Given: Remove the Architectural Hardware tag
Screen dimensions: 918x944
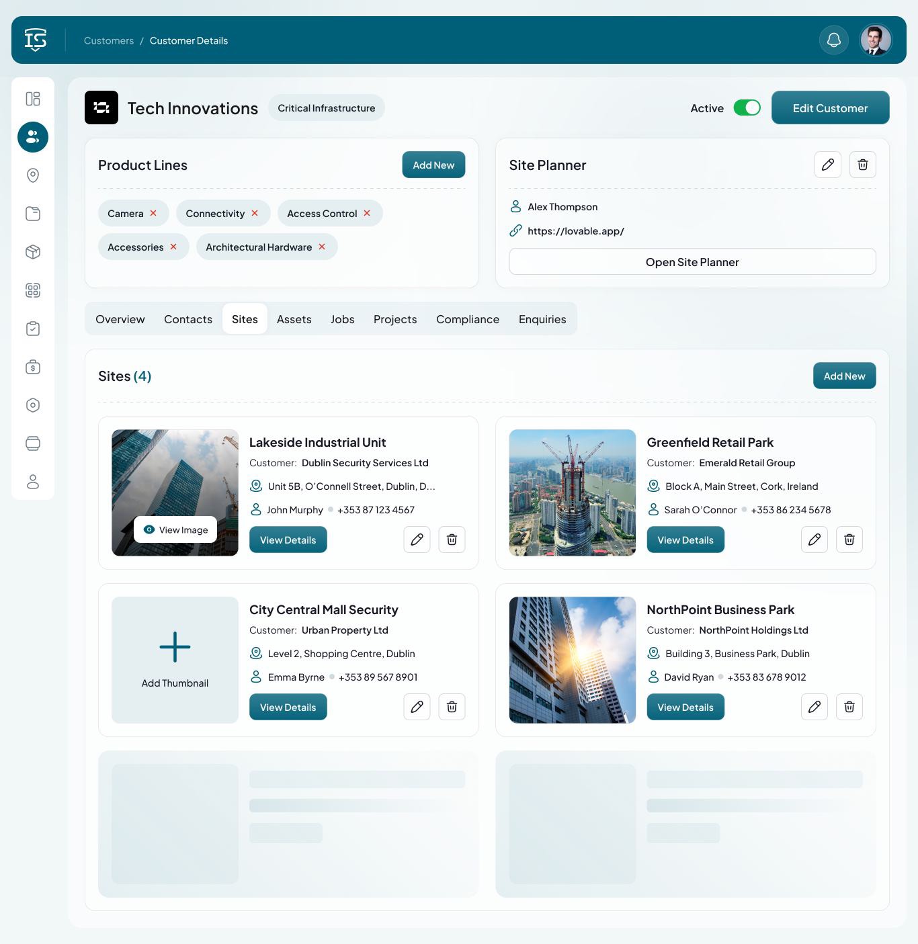Looking at the screenshot, I should coord(322,247).
